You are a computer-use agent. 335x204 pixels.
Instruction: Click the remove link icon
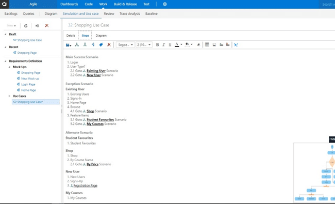228,45
